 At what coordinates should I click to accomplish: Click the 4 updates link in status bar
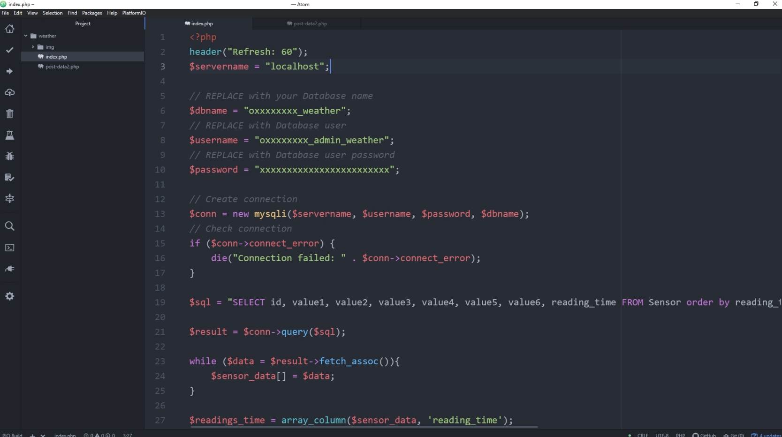tap(767, 435)
